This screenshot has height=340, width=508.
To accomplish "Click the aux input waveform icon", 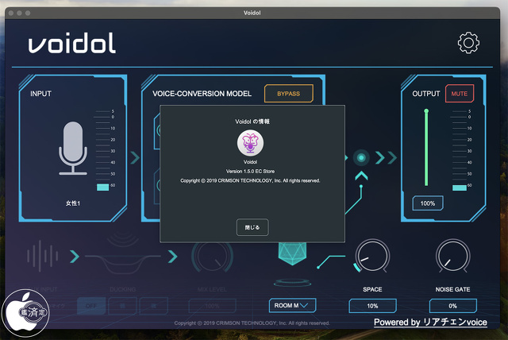I will click(x=42, y=256).
